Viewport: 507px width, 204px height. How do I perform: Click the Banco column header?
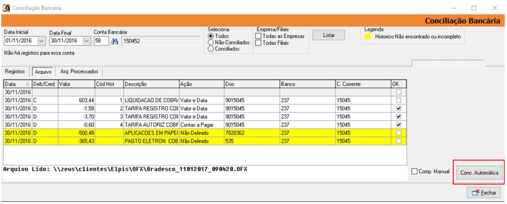(307, 84)
